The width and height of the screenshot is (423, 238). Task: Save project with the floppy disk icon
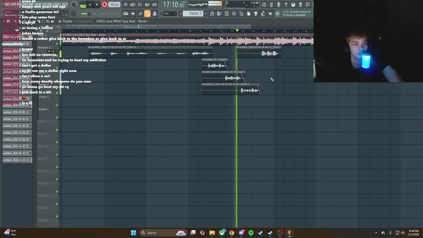tap(293, 4)
